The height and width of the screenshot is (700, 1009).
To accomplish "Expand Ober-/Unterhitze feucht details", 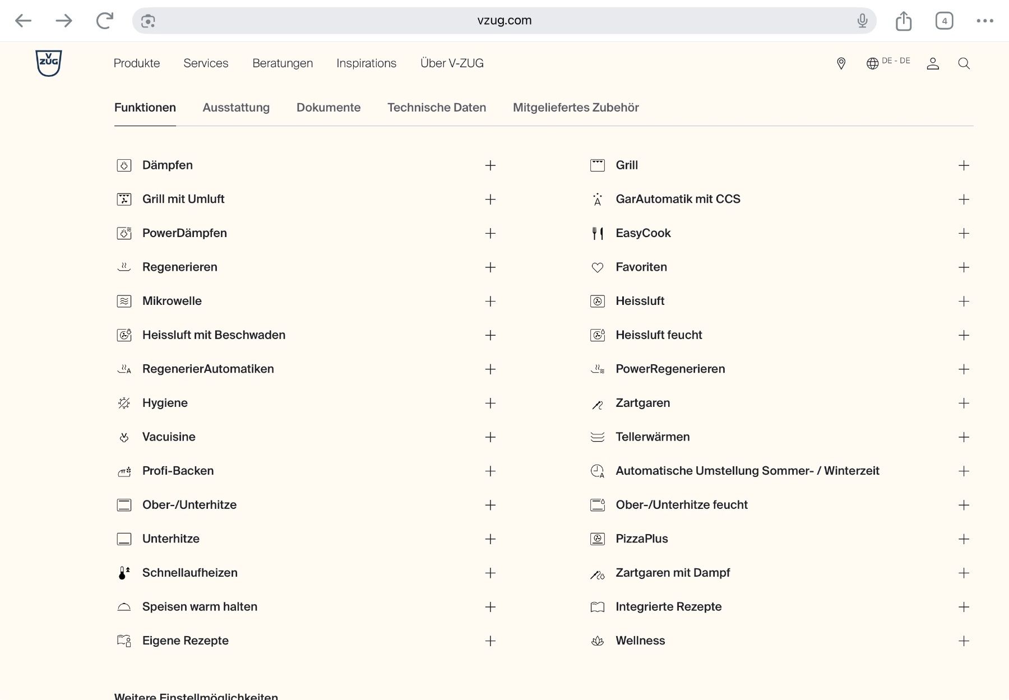I will click(964, 505).
